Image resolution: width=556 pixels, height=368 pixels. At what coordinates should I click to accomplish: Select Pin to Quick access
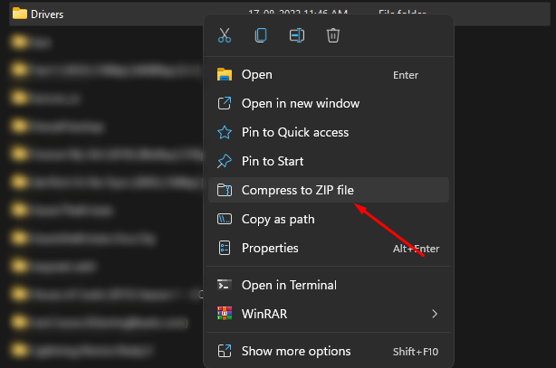pyautogui.click(x=295, y=132)
